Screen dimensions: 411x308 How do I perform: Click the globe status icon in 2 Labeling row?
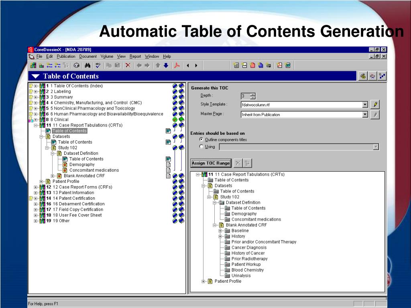click(175, 92)
